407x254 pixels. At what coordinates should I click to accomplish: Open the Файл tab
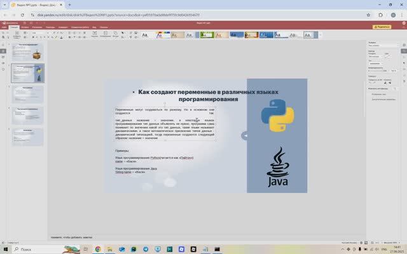(4, 27)
